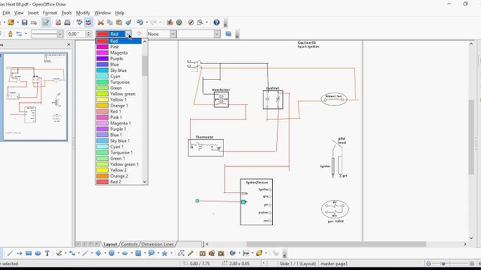The image size is (481, 270).
Task: Toggle the Edit File mode icon
Action: [x=46, y=22]
